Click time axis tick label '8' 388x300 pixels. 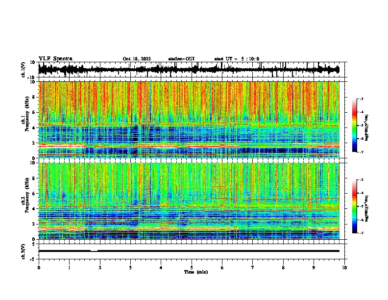[283, 268]
